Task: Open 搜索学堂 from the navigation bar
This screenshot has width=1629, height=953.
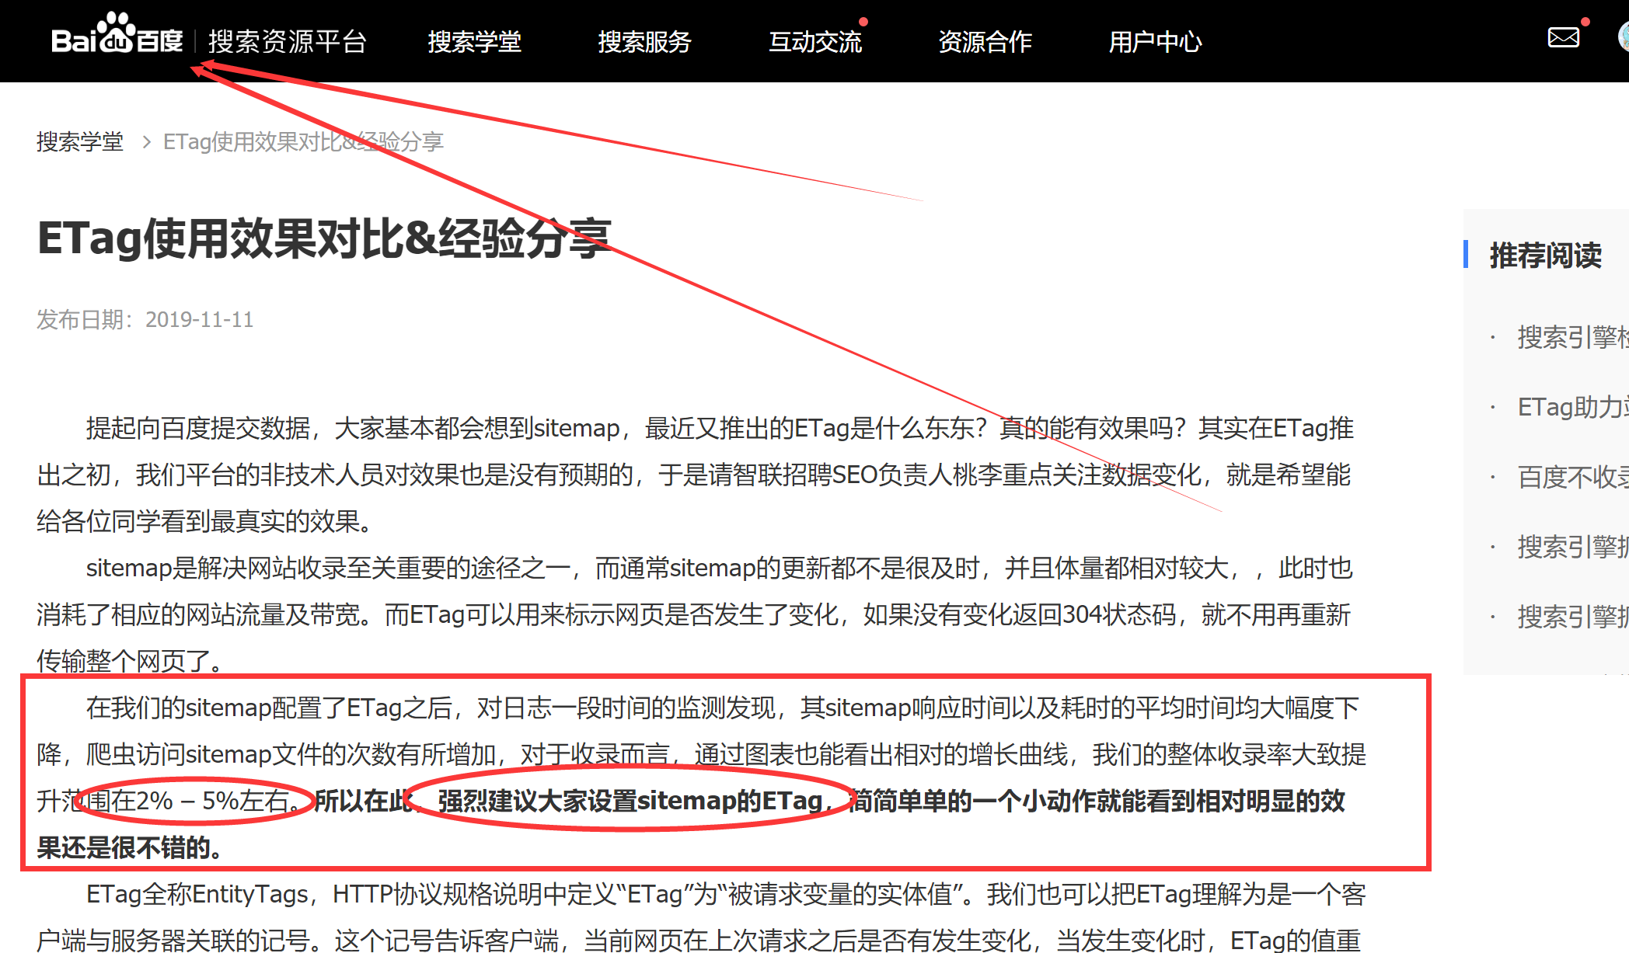Action: [x=475, y=43]
